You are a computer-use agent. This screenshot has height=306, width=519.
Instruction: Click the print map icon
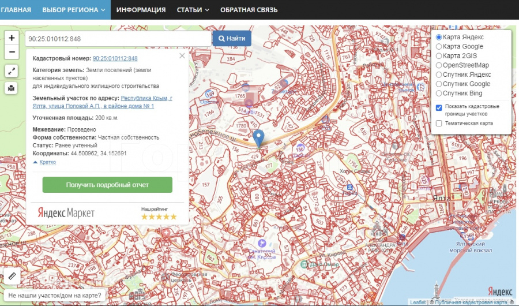click(x=12, y=88)
